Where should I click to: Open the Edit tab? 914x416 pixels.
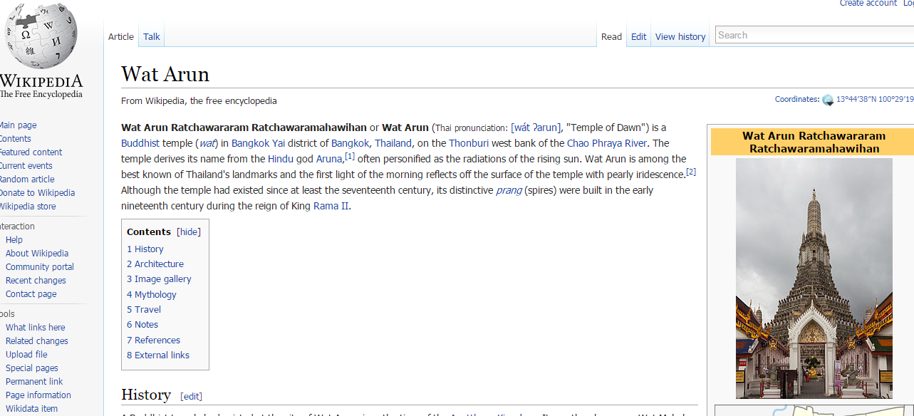[x=639, y=37]
